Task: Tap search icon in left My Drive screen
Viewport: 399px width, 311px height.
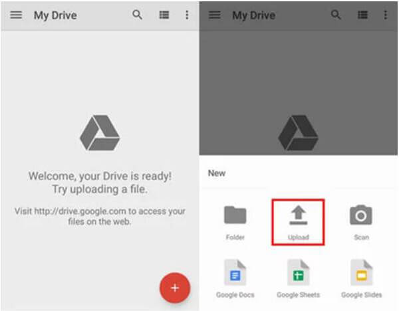Action: coord(137,15)
